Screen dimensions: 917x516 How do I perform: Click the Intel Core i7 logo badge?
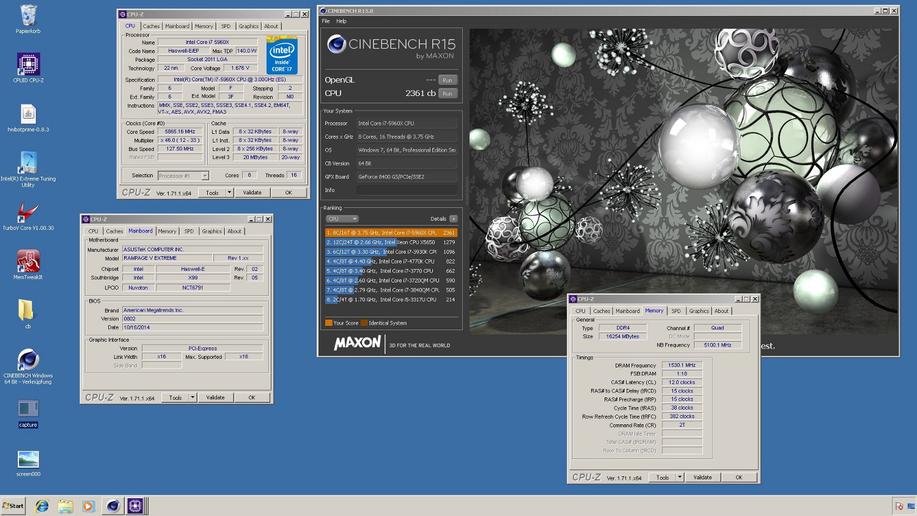point(282,56)
